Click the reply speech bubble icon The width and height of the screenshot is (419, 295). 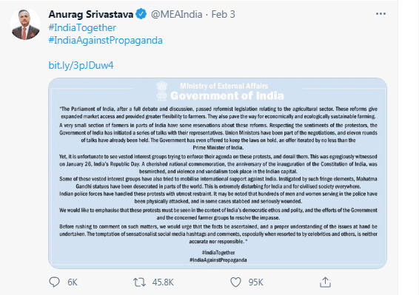[x=54, y=282]
